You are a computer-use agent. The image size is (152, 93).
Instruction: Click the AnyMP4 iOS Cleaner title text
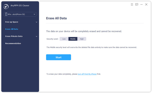[20, 6]
